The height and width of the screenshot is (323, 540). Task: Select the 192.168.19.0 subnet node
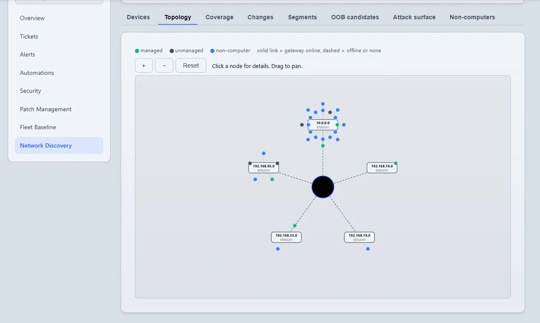tap(359, 237)
